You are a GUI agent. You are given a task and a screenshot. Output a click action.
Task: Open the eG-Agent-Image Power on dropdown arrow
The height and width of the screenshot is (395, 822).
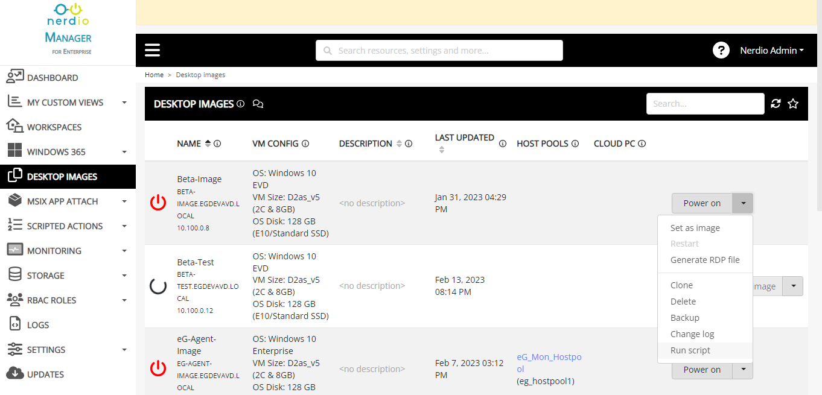point(743,370)
